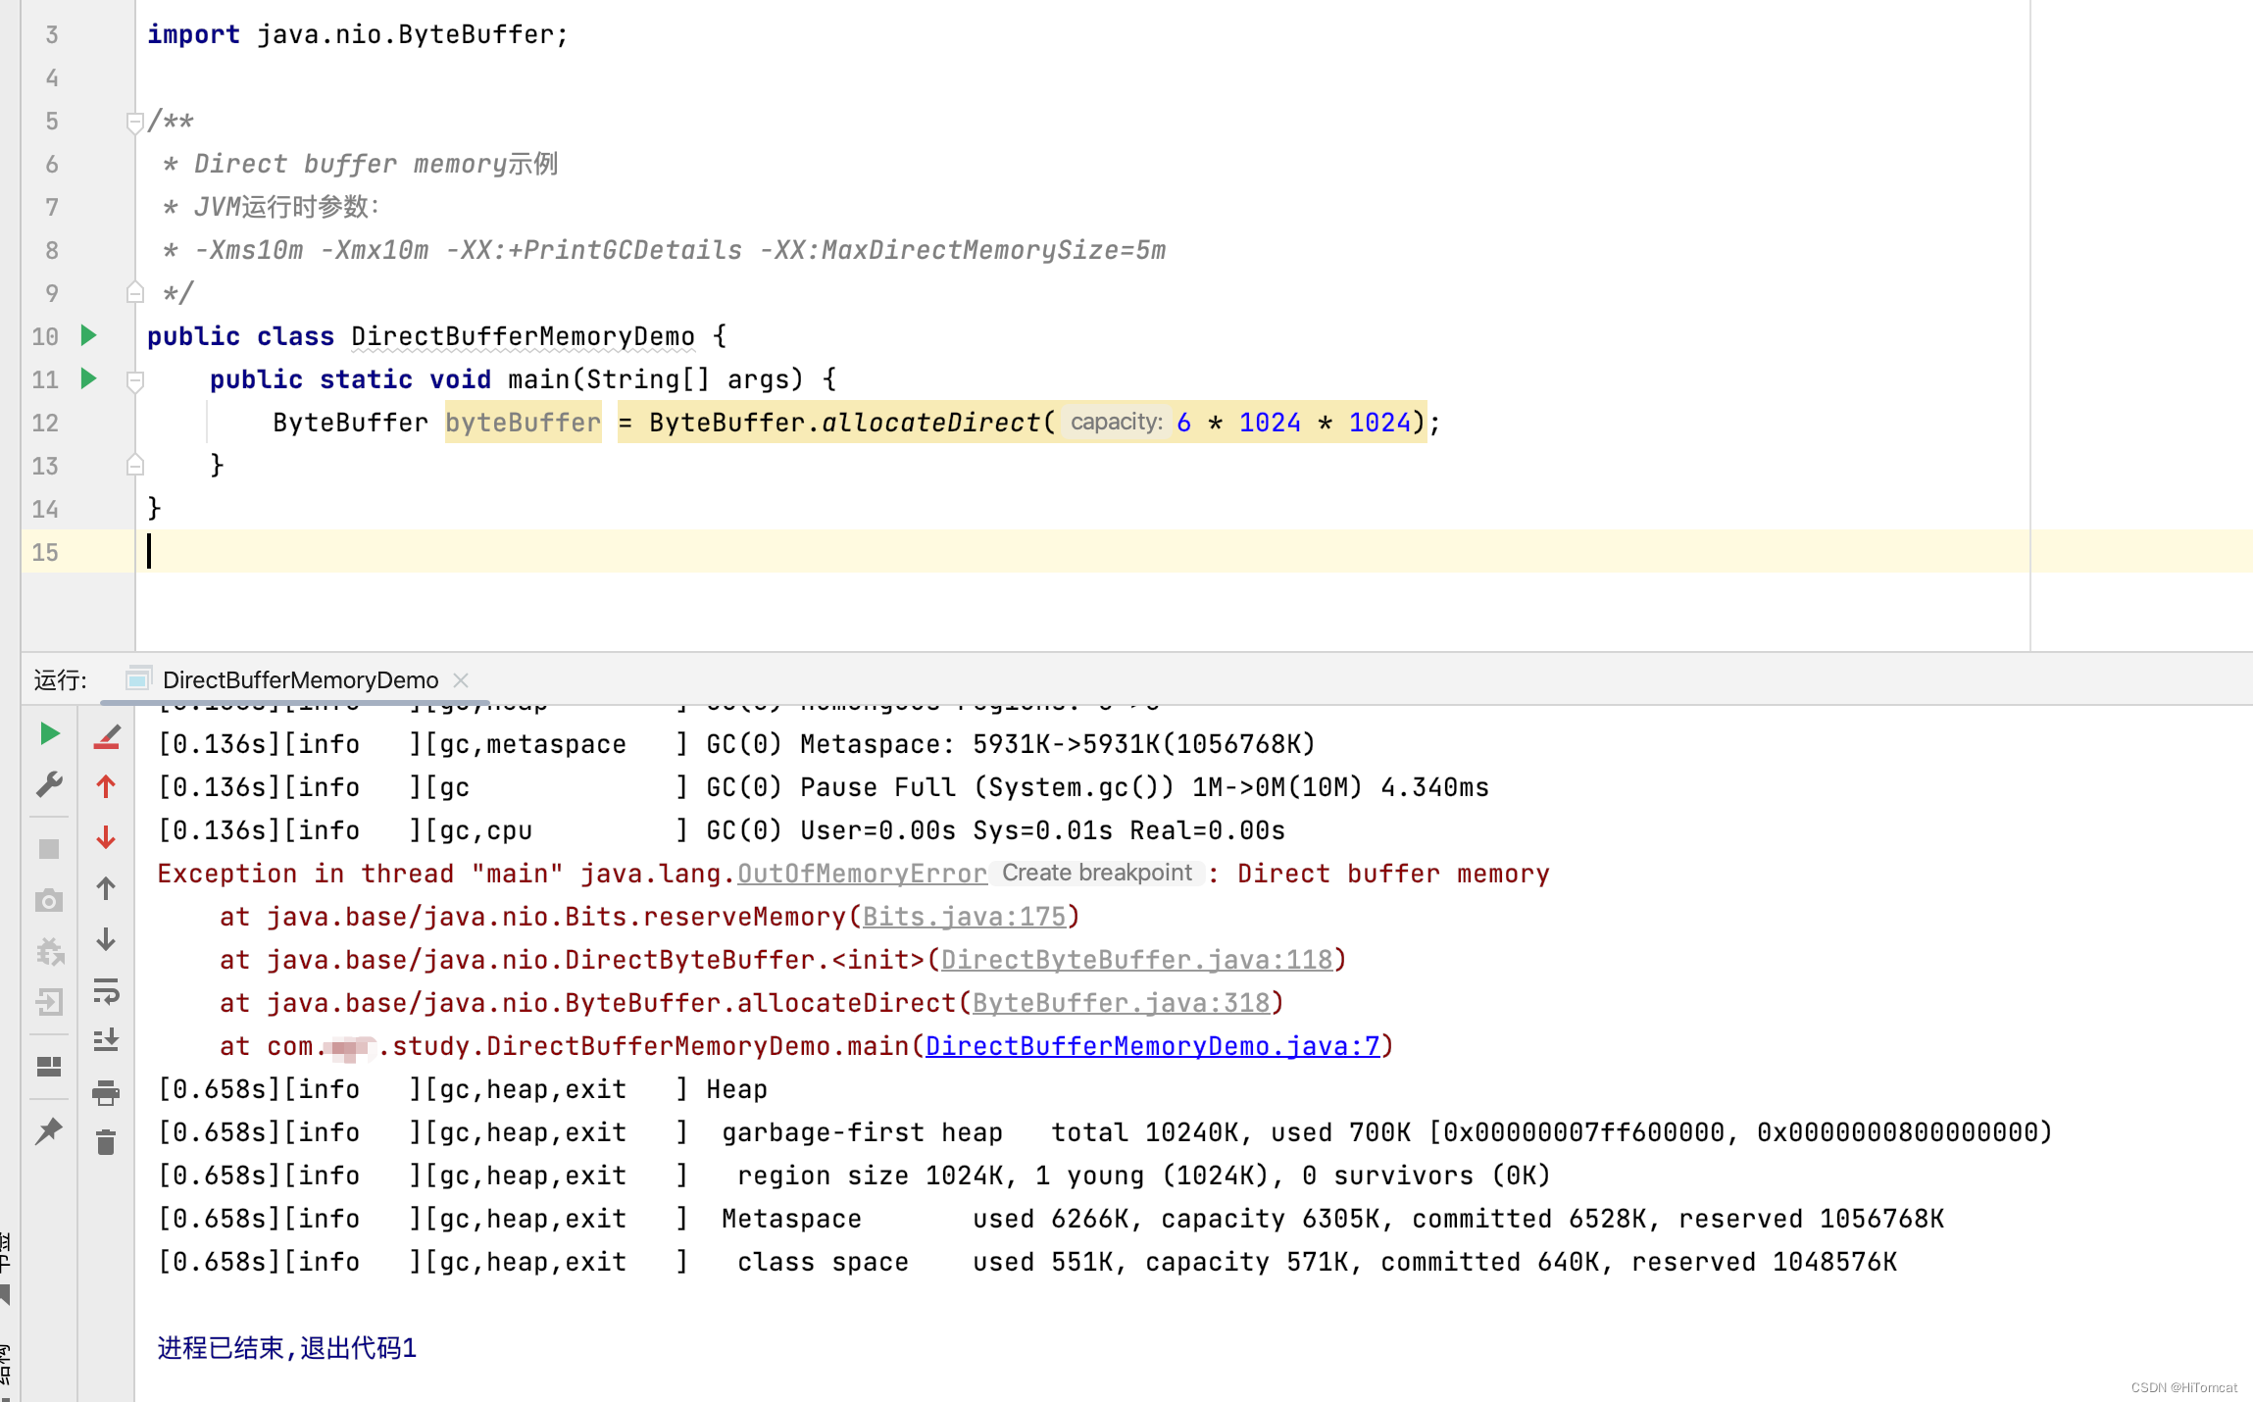Viewport: 2253px width, 1402px height.
Task: Open the DirectBufferMemoryDemo.java:7 stack trace link
Action: coord(1152,1046)
